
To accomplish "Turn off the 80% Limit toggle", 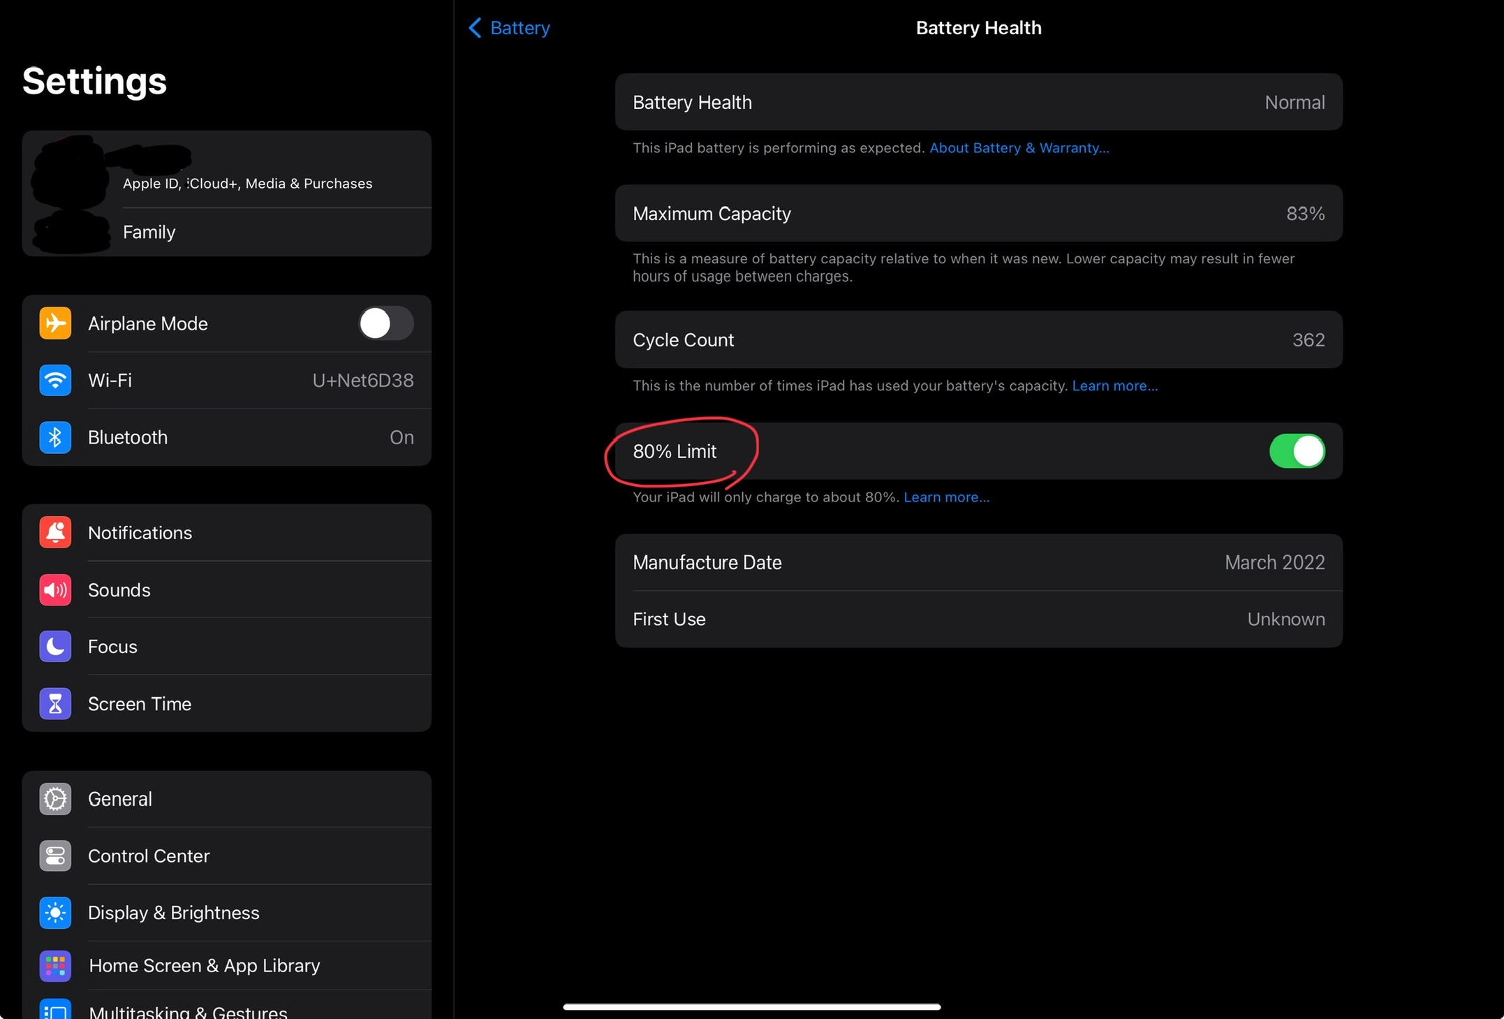I will pos(1296,451).
